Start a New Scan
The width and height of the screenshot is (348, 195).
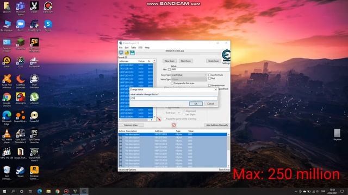coord(170,61)
